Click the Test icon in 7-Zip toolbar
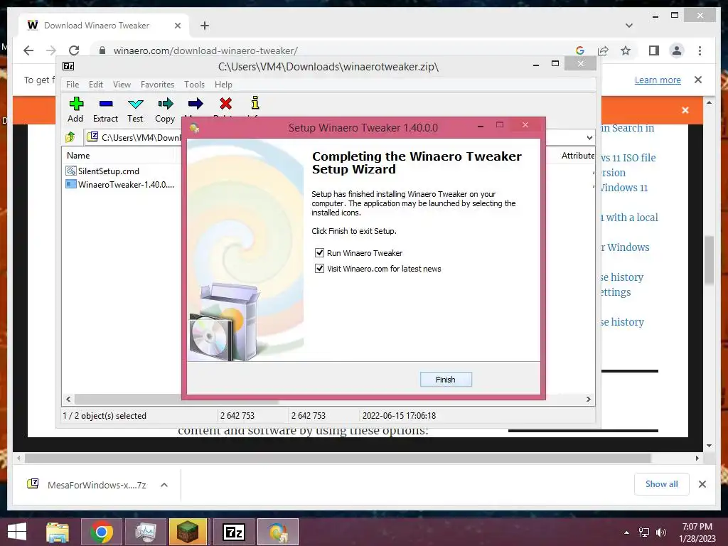This screenshot has width=728, height=546. pyautogui.click(x=136, y=104)
